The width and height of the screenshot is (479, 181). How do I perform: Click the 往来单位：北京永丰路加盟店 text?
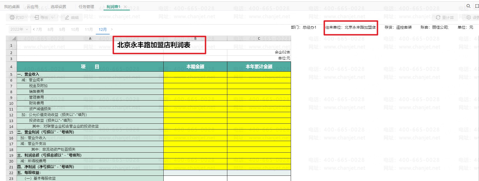(x=351, y=27)
